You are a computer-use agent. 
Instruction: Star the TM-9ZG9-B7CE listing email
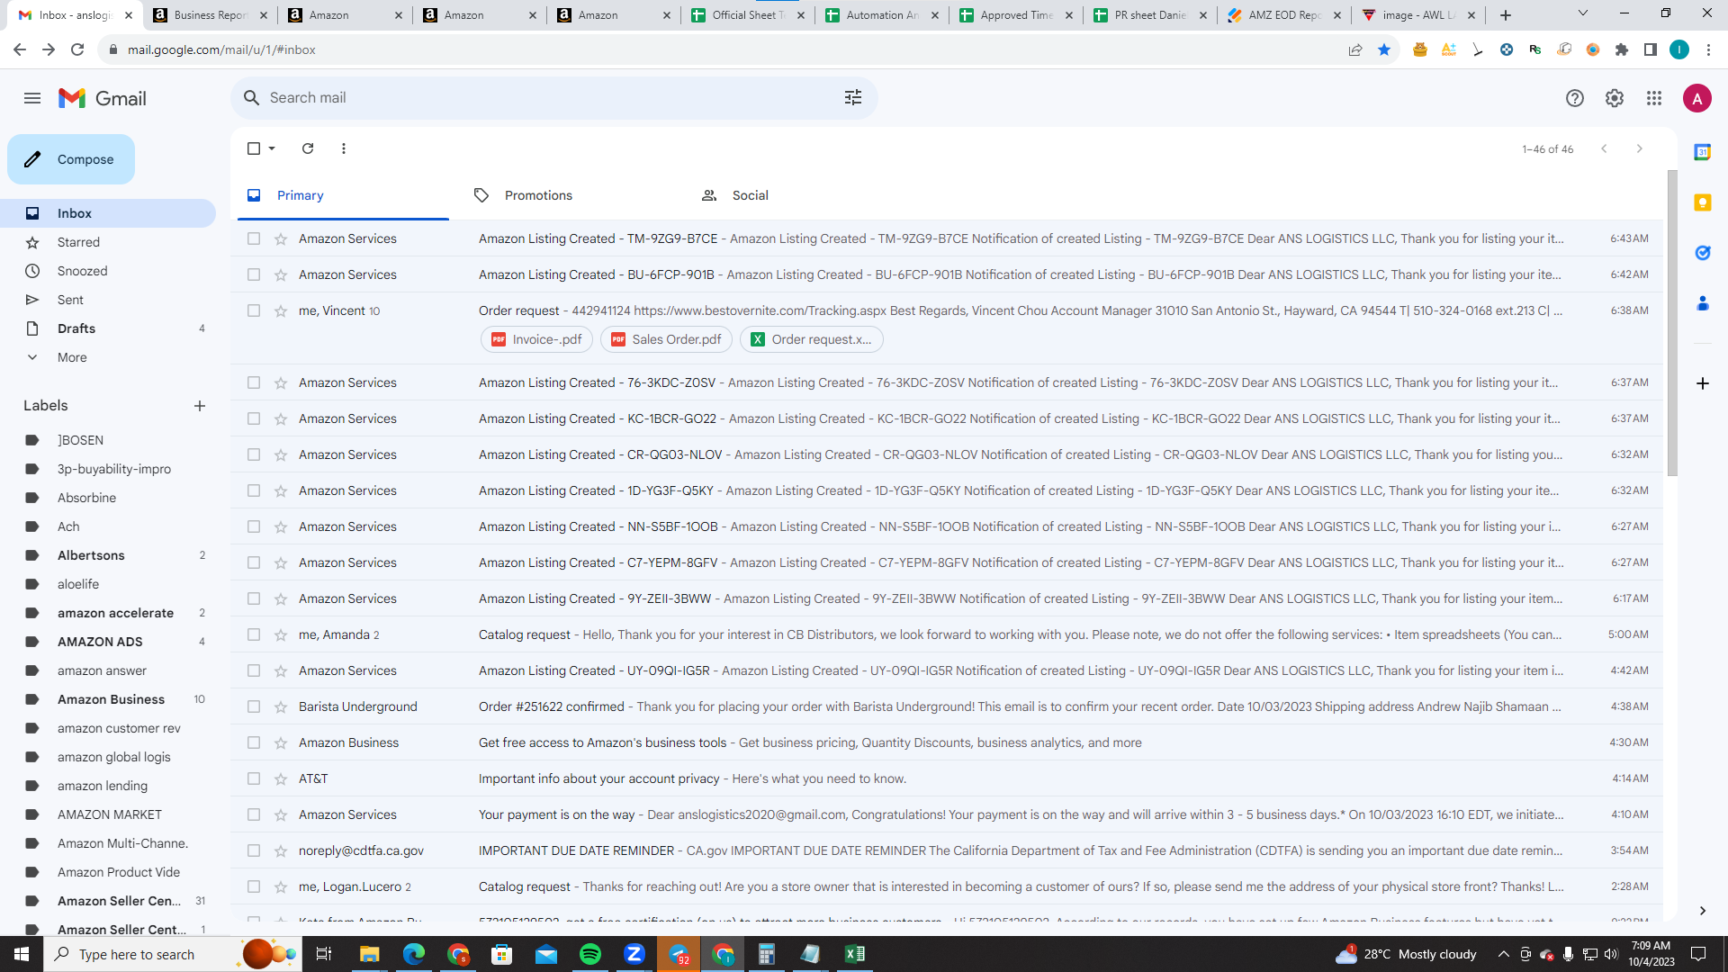281,238
